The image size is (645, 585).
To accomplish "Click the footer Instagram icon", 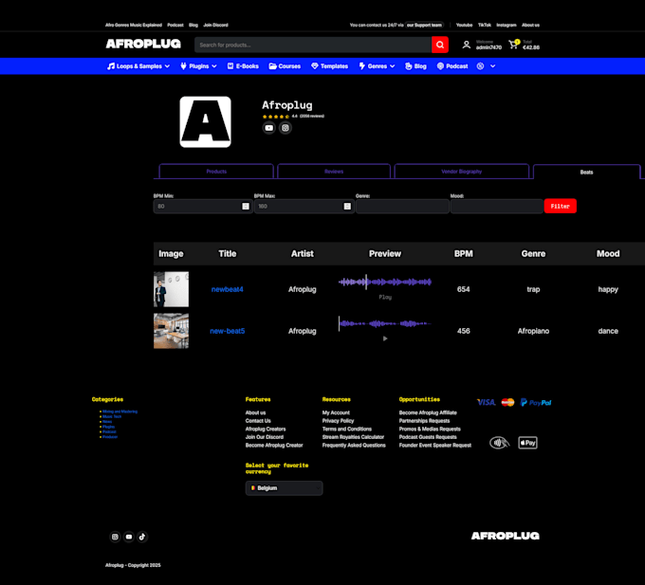I will pyautogui.click(x=115, y=537).
